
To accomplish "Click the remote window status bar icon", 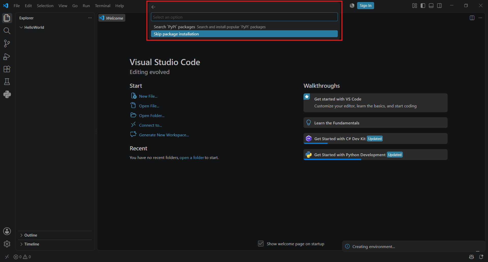I will coord(7,257).
